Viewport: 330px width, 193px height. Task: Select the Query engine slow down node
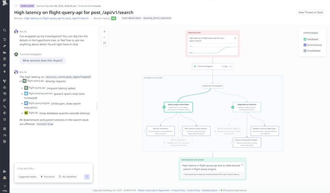point(178,107)
